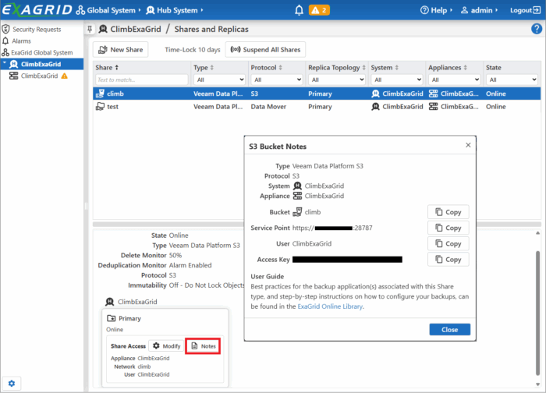Copy the Bucket name climb
This screenshot has width=546, height=393.
pyautogui.click(x=448, y=212)
